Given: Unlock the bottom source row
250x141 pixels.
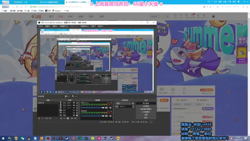Looking at the screenshot, I should pyautogui.click(x=77, y=115).
